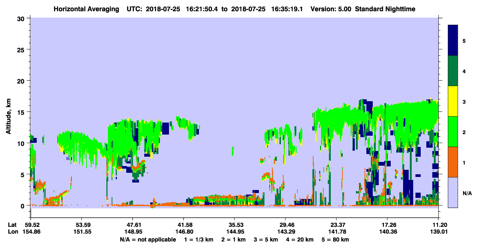
Task: Click the bright green colorbar segment labeled 2
Action: coord(453,132)
